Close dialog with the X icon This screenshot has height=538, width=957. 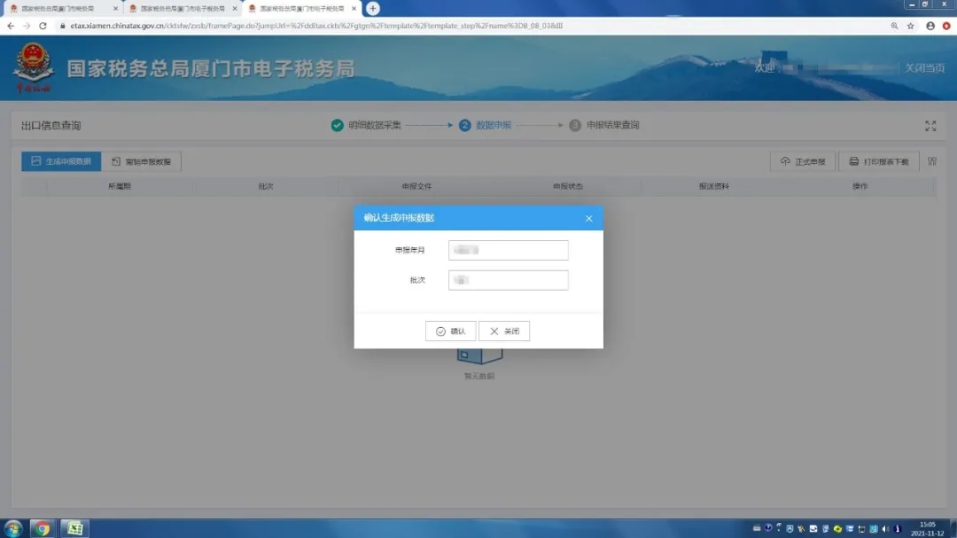pyautogui.click(x=589, y=218)
